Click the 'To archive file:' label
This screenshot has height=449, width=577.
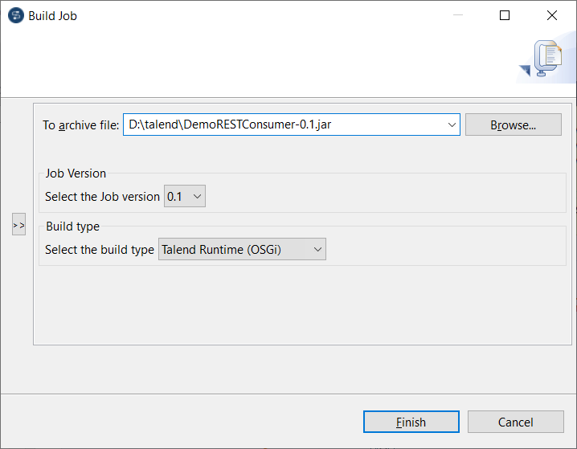pos(80,124)
